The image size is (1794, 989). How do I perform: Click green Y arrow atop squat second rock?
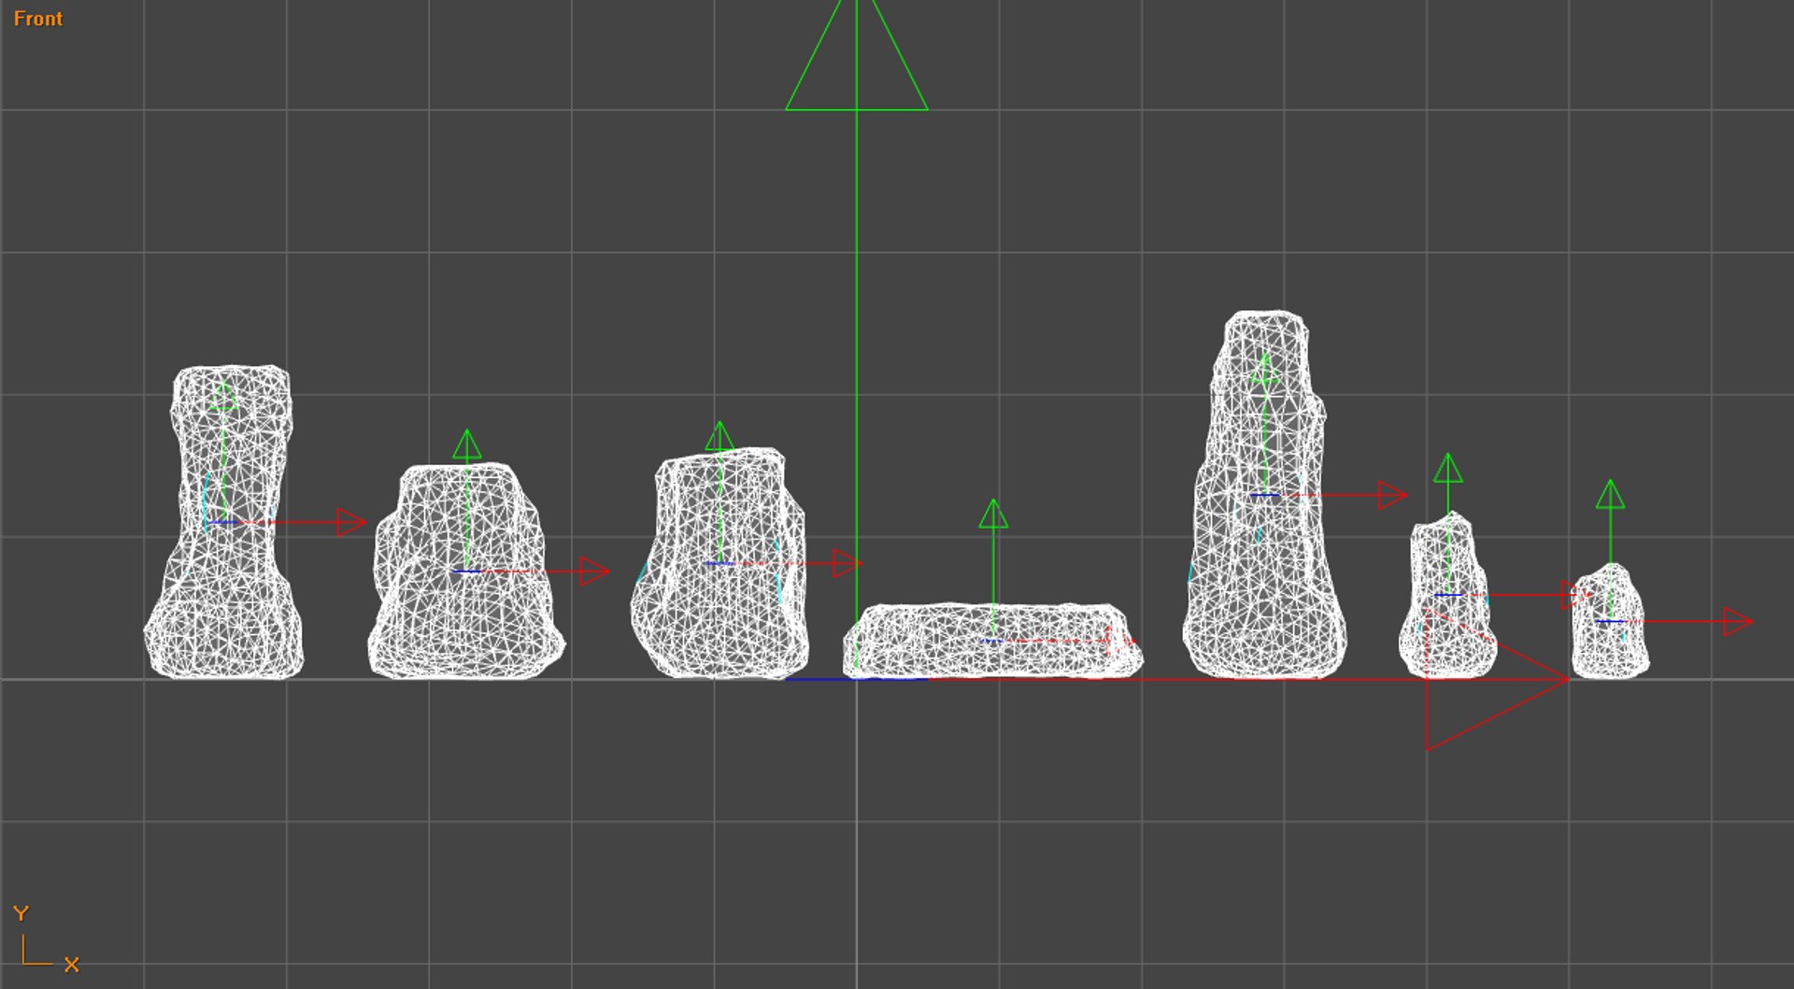[x=467, y=445]
